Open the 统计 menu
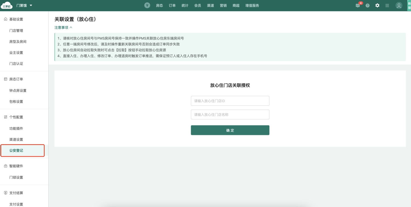Viewport: 411px width, 207px height. (x=185, y=5)
